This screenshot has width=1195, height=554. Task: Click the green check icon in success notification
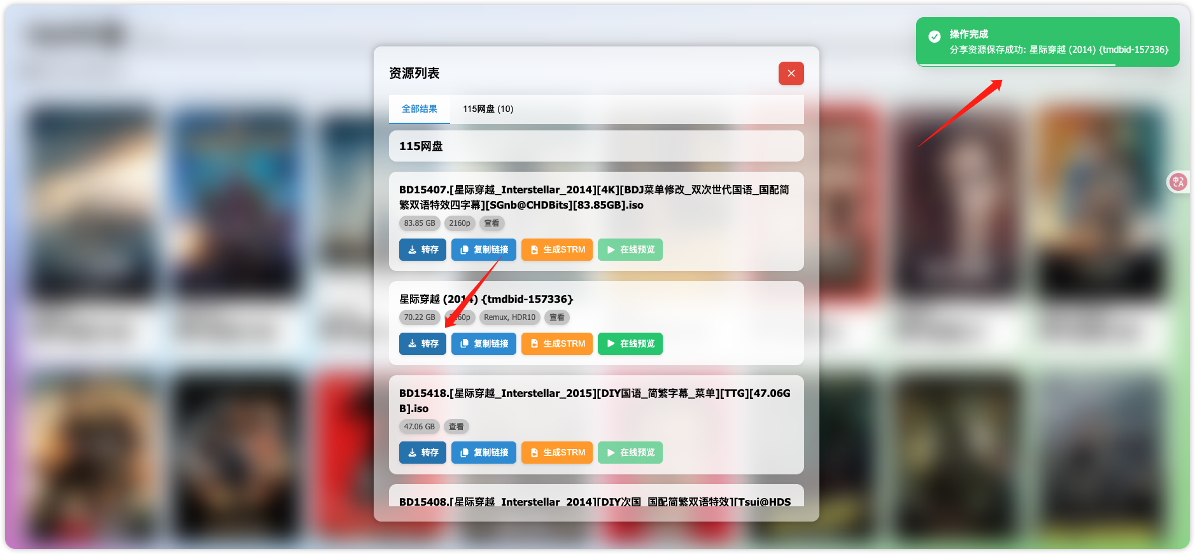(935, 37)
